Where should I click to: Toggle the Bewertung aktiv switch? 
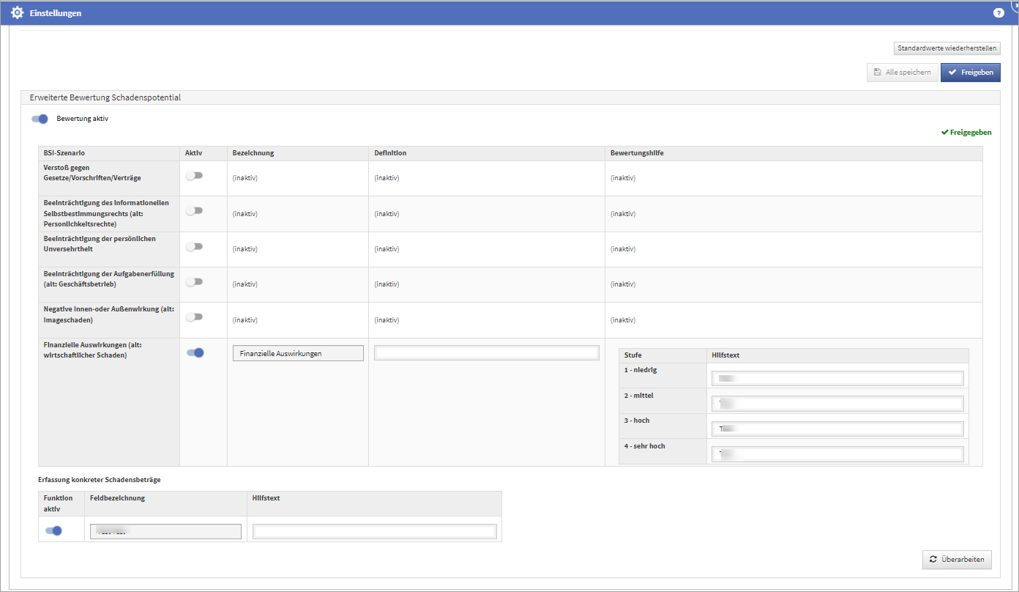point(40,119)
